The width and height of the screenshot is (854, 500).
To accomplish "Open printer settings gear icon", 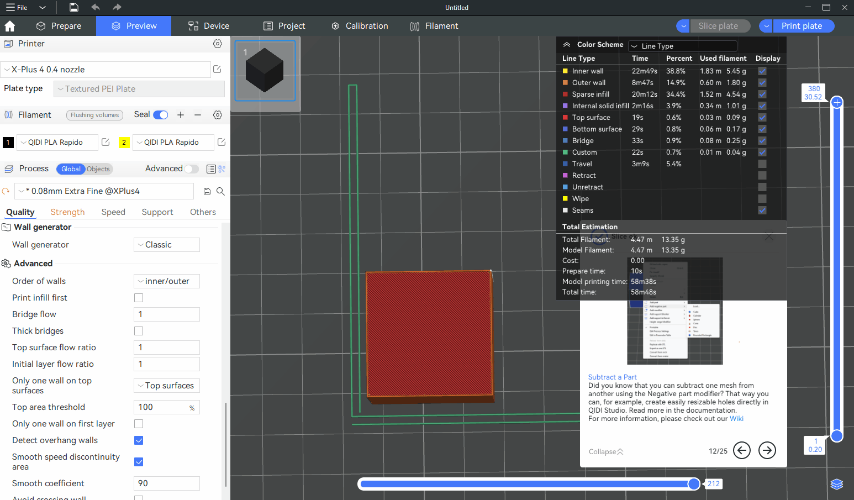I will pos(218,44).
